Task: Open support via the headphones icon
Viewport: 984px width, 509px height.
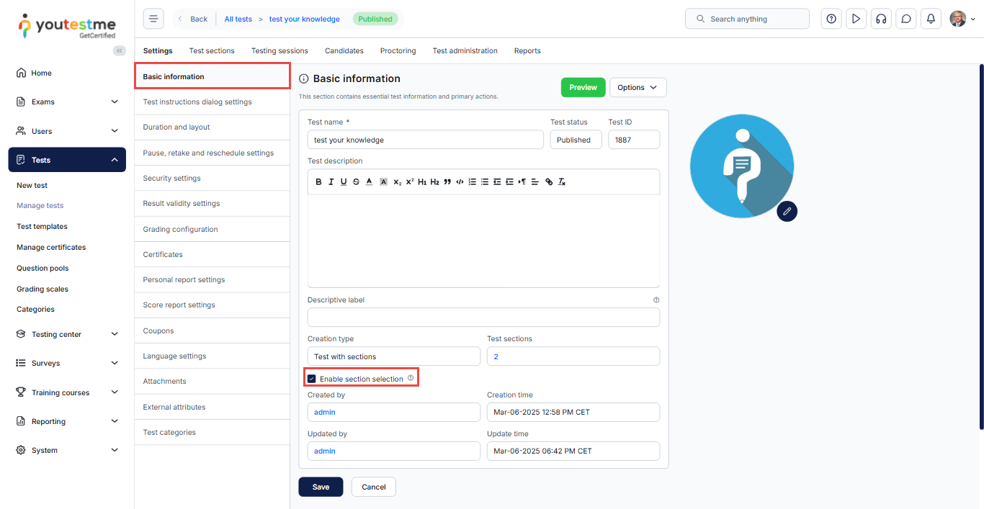Action: tap(880, 19)
